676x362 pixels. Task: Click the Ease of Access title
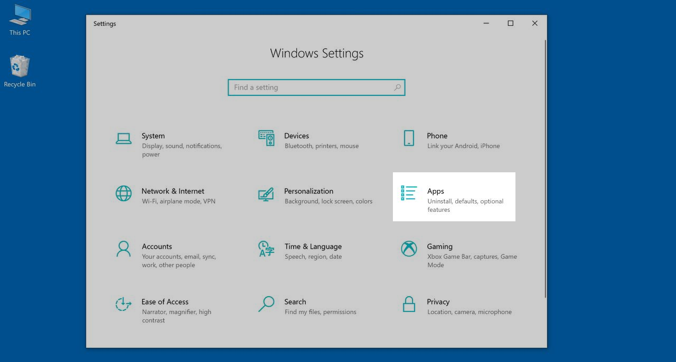pyautogui.click(x=165, y=302)
